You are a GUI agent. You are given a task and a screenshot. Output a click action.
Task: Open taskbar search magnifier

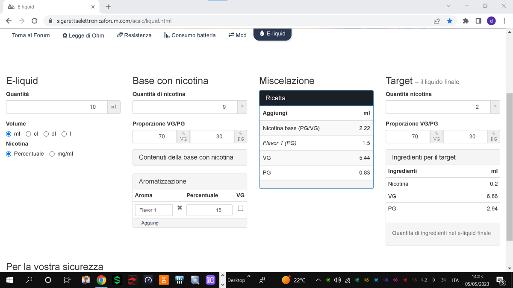(29, 280)
